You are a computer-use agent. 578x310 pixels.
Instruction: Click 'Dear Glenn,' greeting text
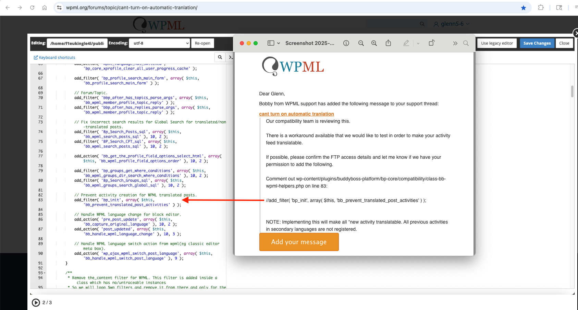tap(272, 94)
